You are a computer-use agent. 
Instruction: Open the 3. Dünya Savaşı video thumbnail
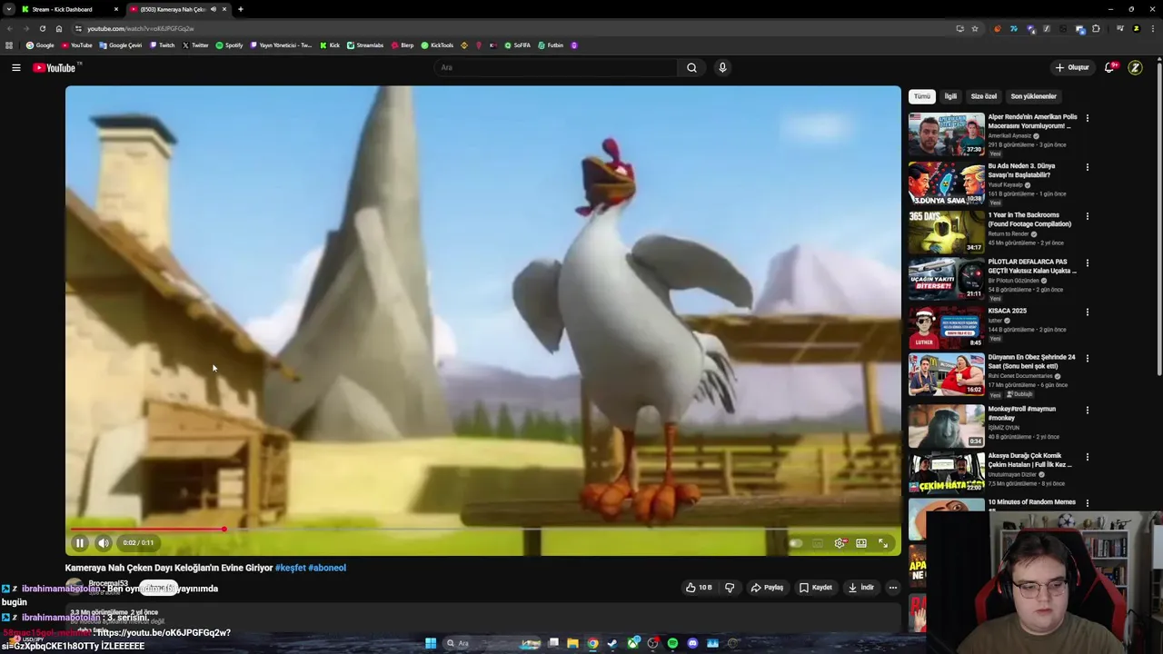pos(946,183)
